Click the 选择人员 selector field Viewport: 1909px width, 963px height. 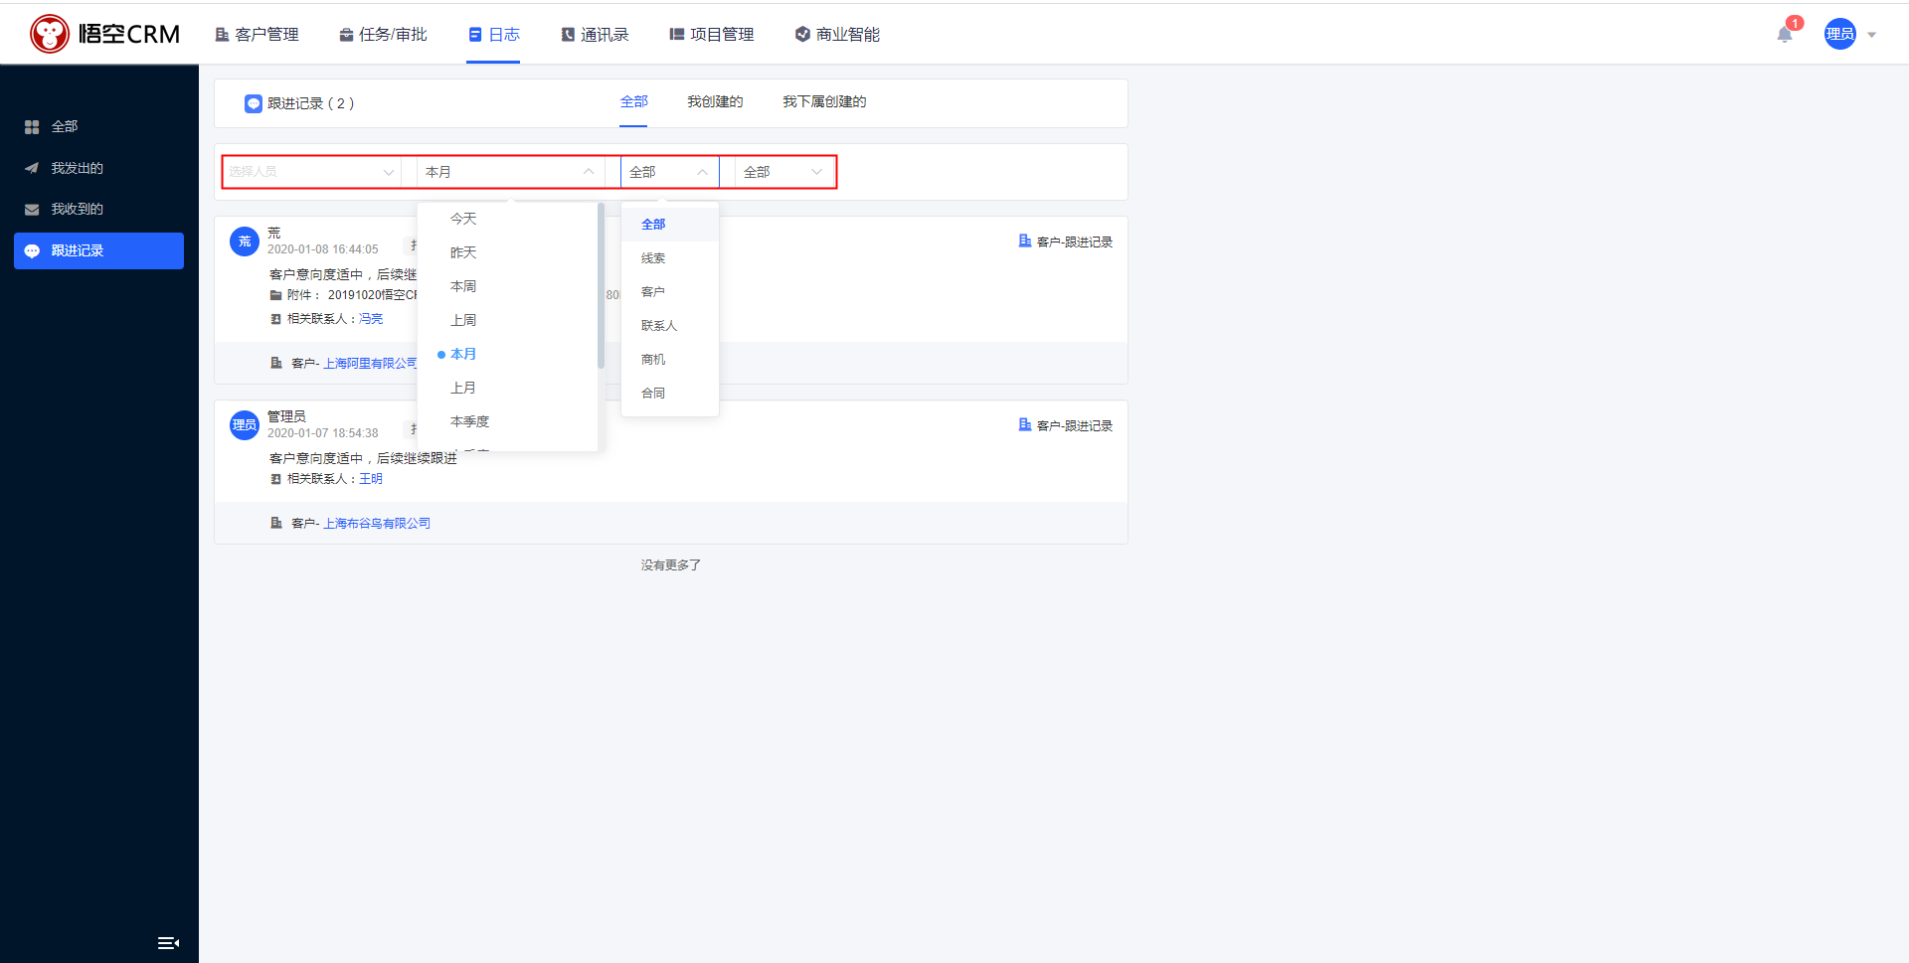[311, 172]
